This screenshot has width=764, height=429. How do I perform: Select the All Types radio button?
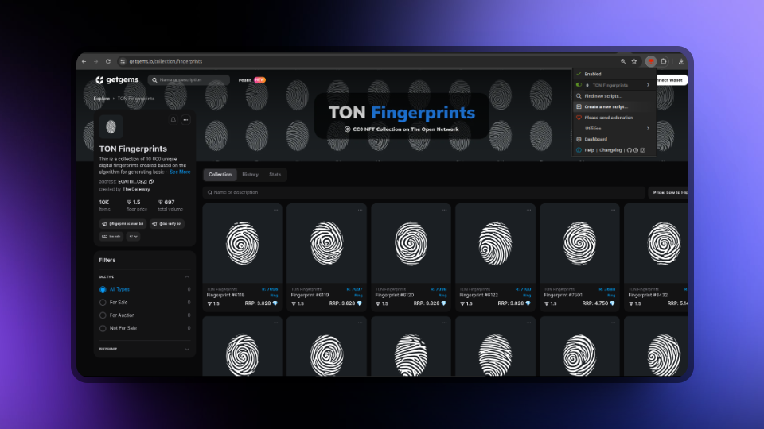(103, 289)
